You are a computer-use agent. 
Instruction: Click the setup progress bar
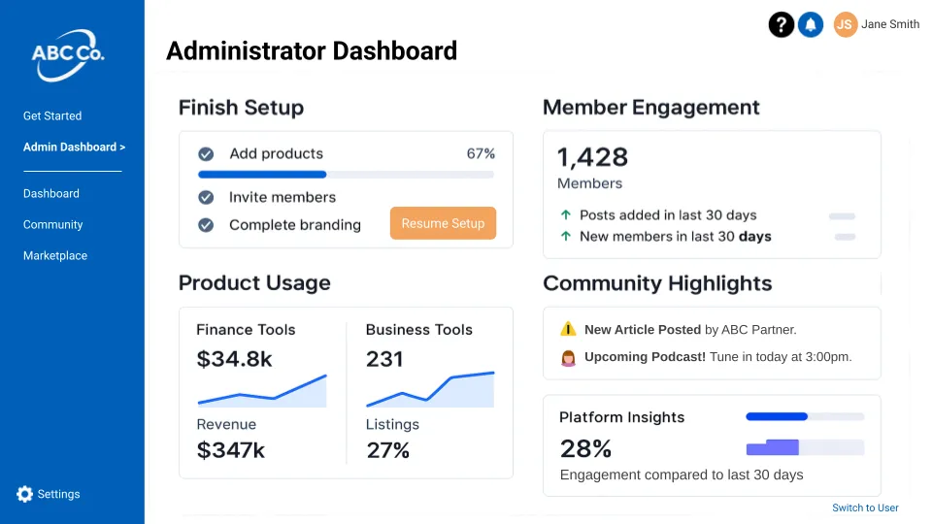click(346, 175)
